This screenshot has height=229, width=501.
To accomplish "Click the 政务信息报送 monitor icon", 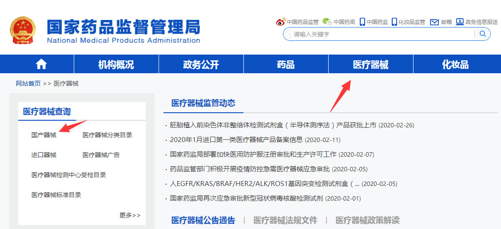I will tap(460, 22).
